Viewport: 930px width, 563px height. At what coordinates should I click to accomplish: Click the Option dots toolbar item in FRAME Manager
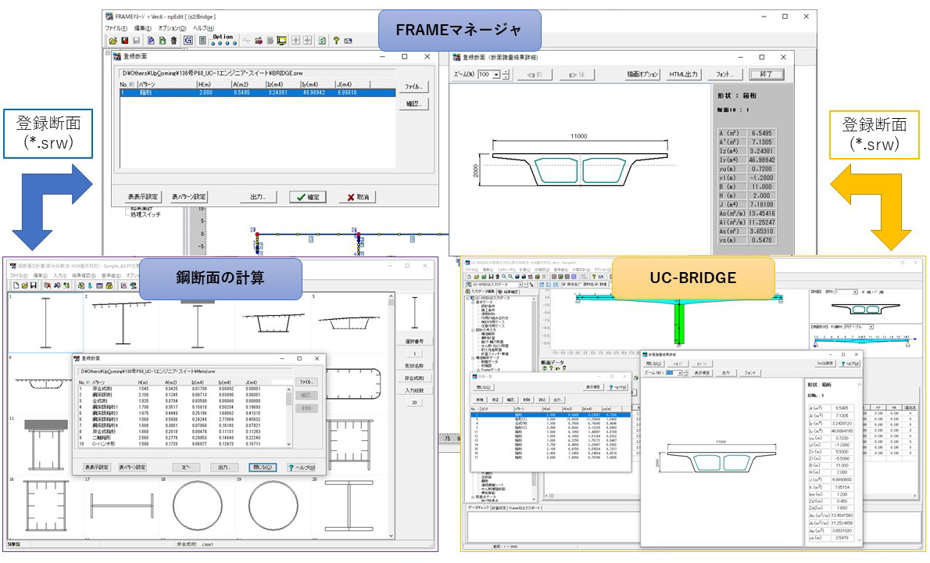tap(224, 40)
